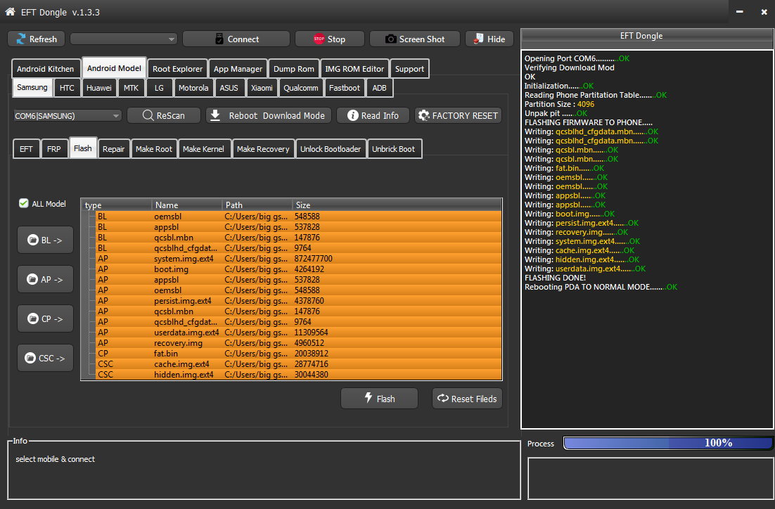Open the EFT sub-tab
This screenshot has width=775, height=509.
point(26,149)
